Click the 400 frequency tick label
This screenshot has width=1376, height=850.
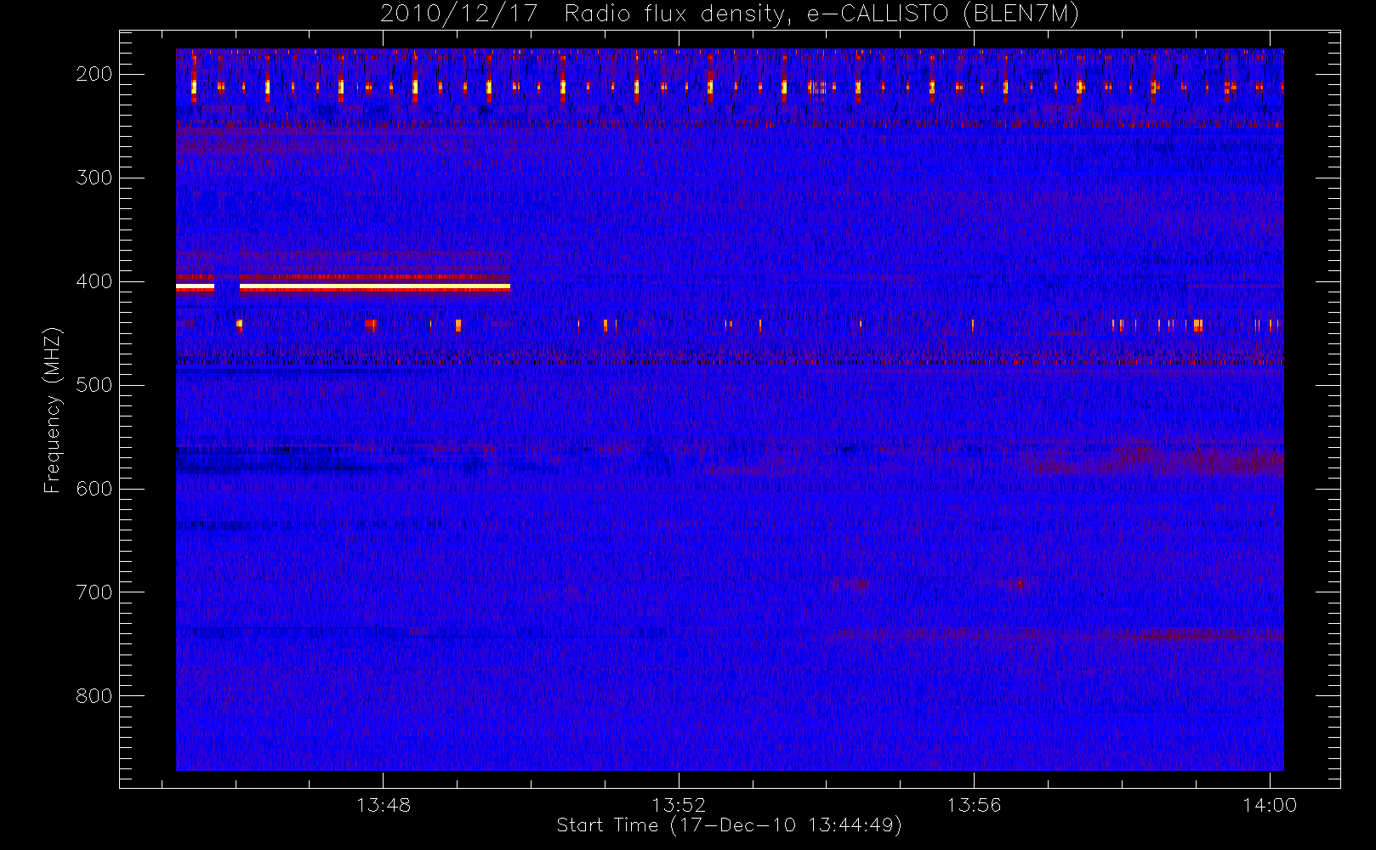pos(94,281)
